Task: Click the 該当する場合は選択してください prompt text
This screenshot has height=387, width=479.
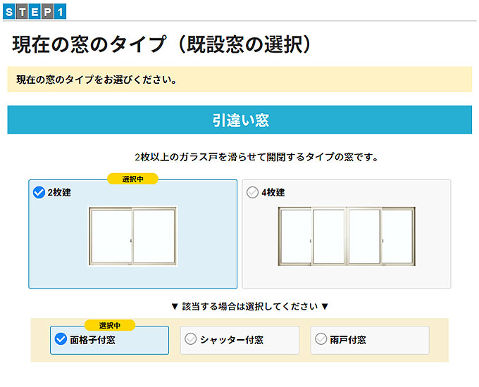Action: tap(250, 307)
